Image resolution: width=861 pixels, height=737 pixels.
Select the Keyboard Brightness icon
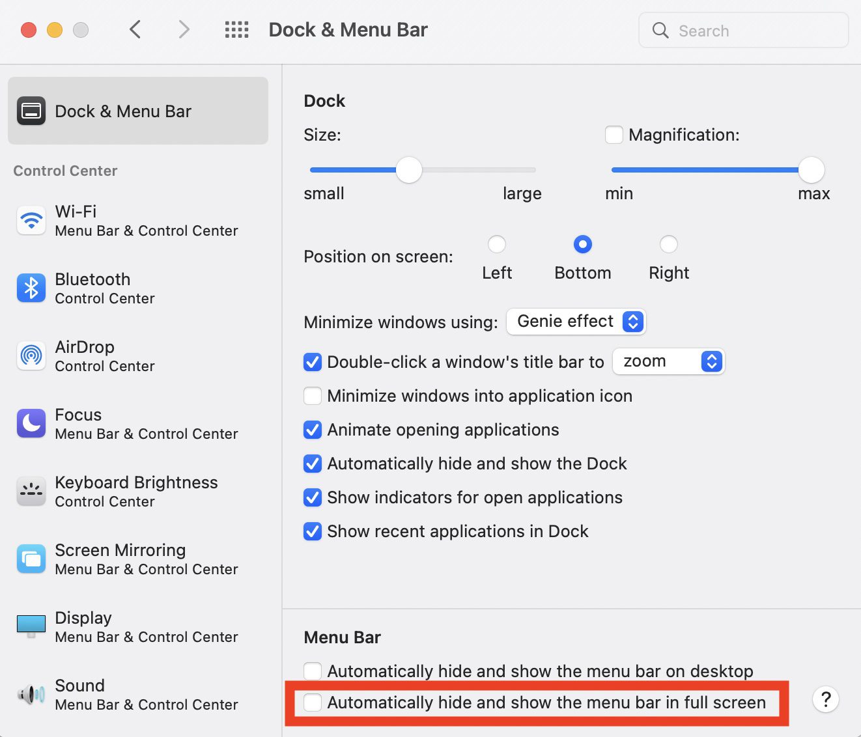[x=31, y=492]
